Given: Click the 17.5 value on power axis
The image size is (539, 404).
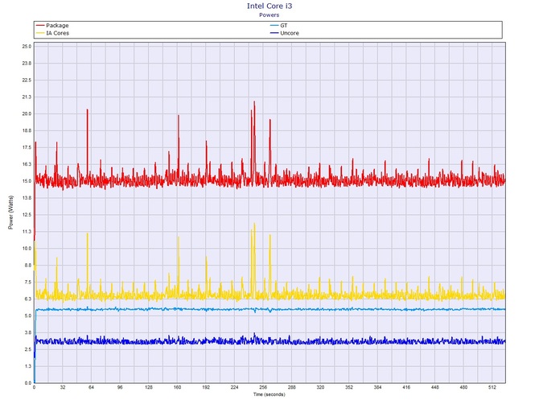Looking at the screenshot, I should coord(27,147).
